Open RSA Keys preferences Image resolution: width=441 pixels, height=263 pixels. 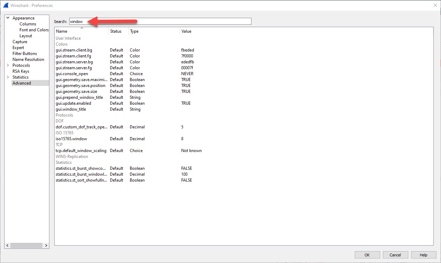tap(21, 71)
